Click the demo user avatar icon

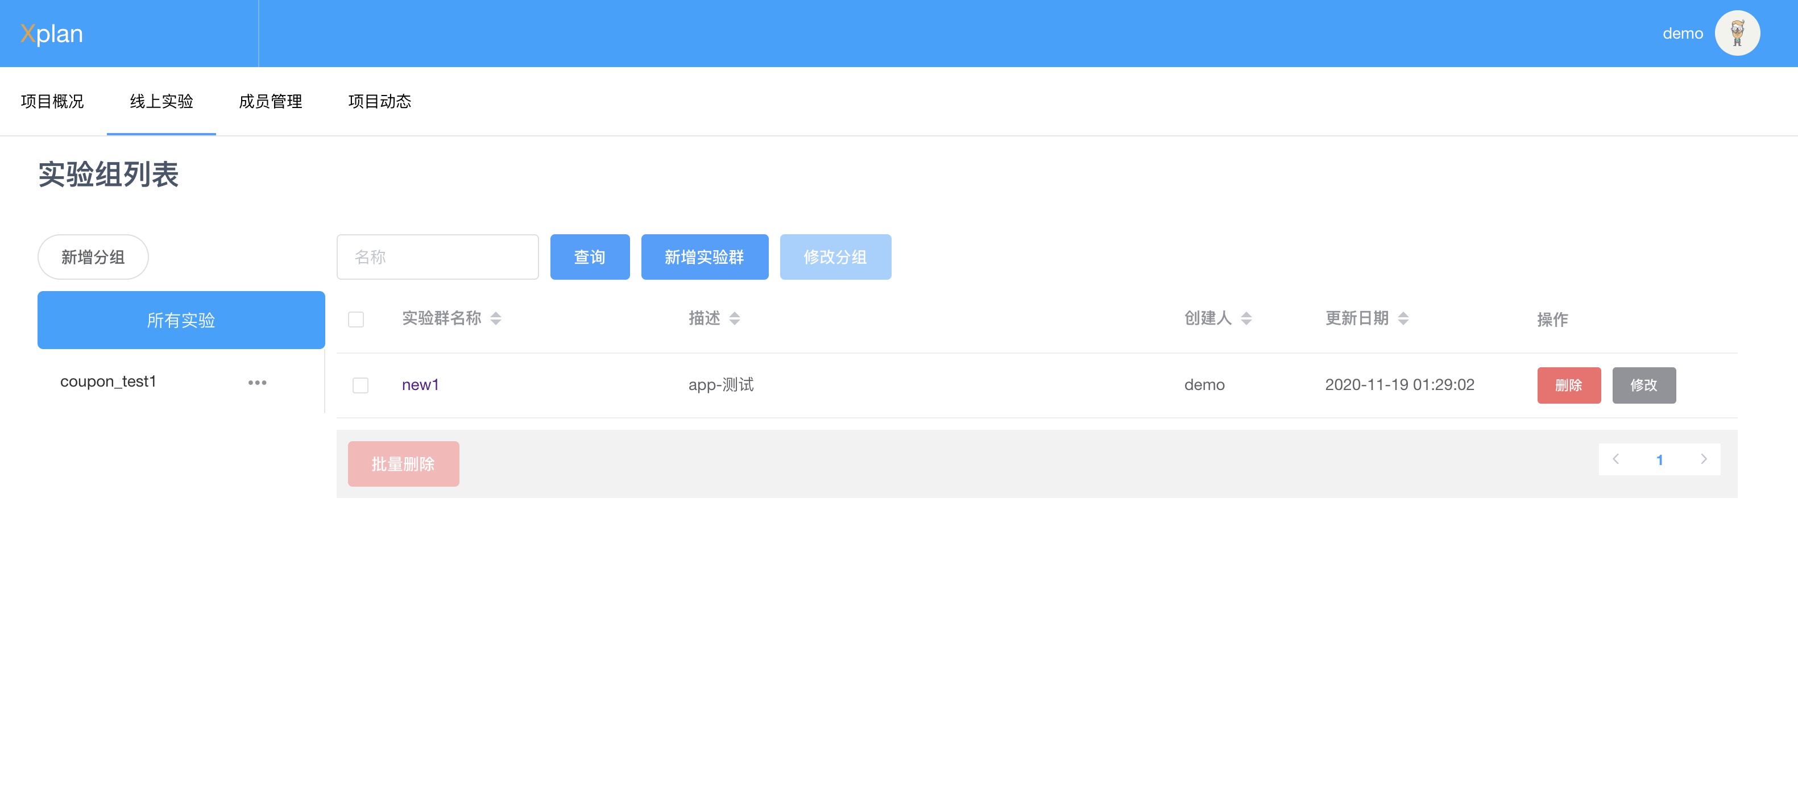1737,34
